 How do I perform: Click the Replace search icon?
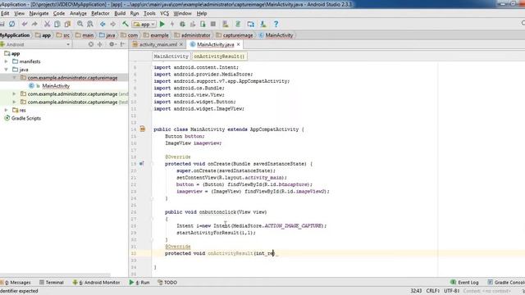(x=90, y=24)
